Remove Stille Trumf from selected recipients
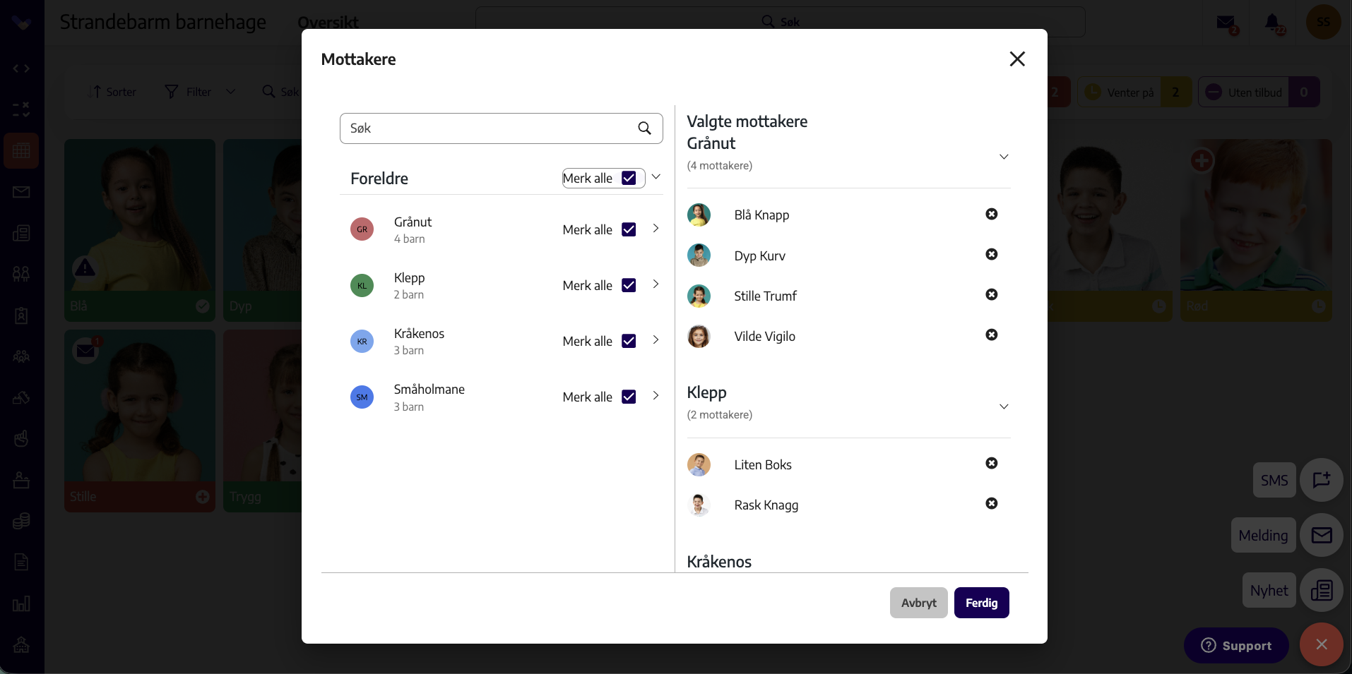 (992, 294)
